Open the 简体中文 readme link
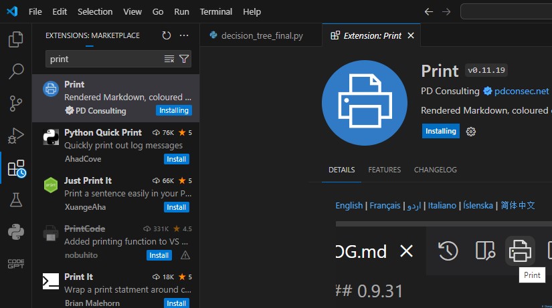Screen dimensions: 552x308 tap(518, 205)
